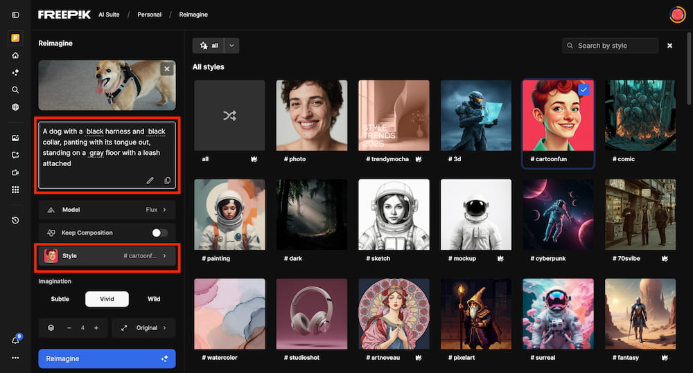Viewport: 693px width, 373px height.
Task: Open the style category dropdown arrow
Action: tap(232, 46)
